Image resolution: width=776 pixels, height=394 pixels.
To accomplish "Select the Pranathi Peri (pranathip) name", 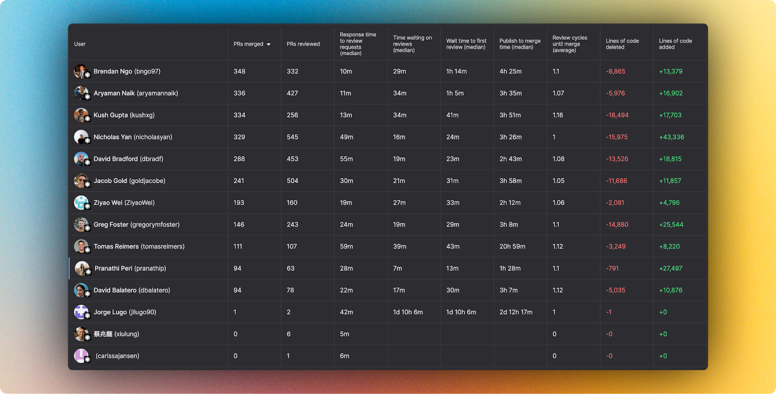I will (x=130, y=268).
